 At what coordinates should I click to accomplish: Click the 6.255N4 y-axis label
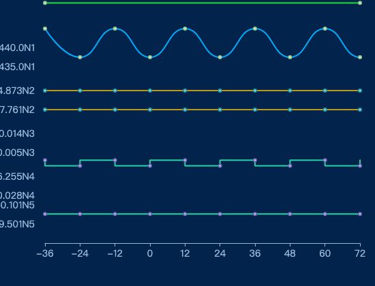coord(17,176)
